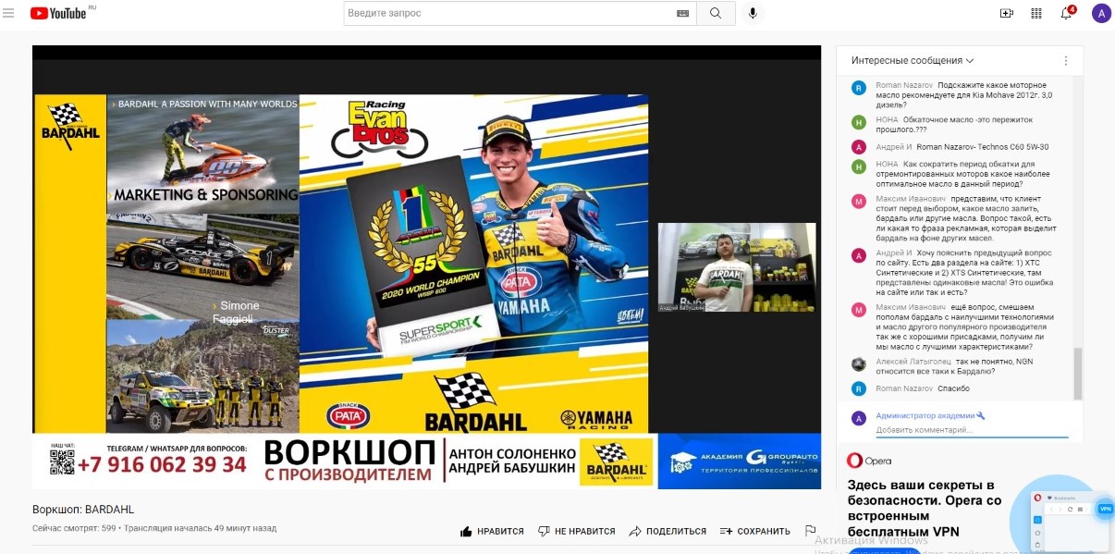The image size is (1115, 554).
Task: Click Алексей Латыголец avatar in chat
Action: coord(859,364)
